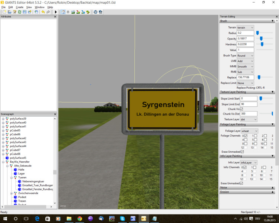Open the Brush Type dropdown
Image resolution: width=279 pixels, height=223 pixels.
pyautogui.click(x=245, y=56)
